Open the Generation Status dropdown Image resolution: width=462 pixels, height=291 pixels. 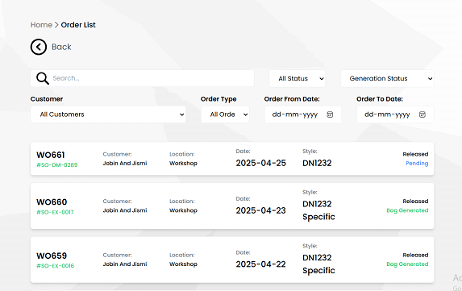387,79
